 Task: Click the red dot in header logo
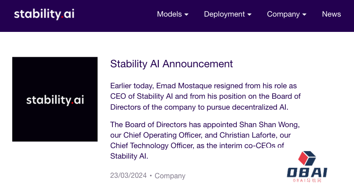(62, 17)
